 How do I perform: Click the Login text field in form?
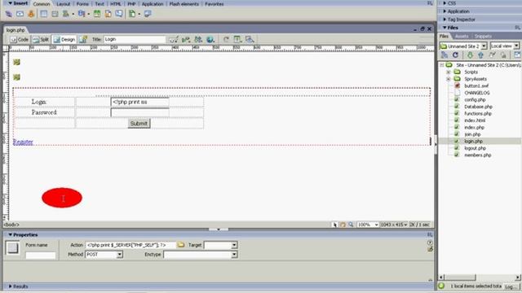[139, 102]
